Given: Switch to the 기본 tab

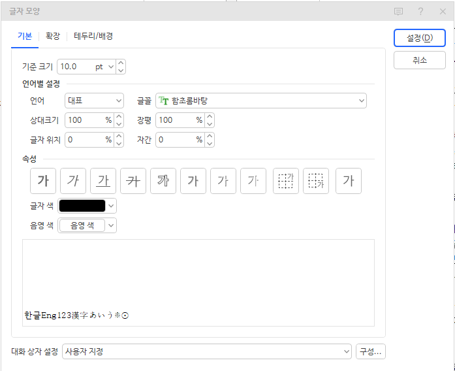Looking at the screenshot, I should (25, 37).
